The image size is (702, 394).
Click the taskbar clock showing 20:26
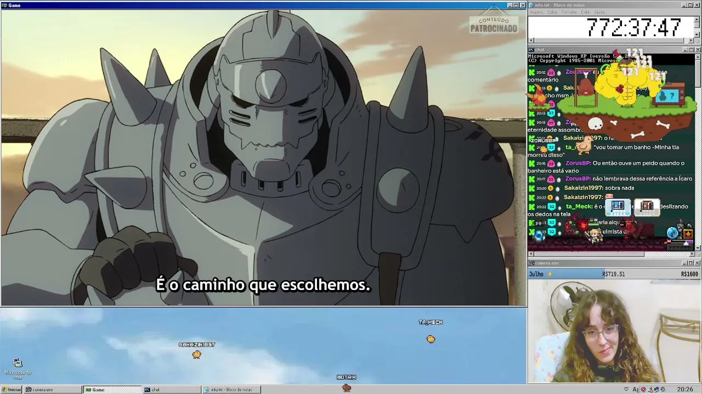[x=684, y=390]
